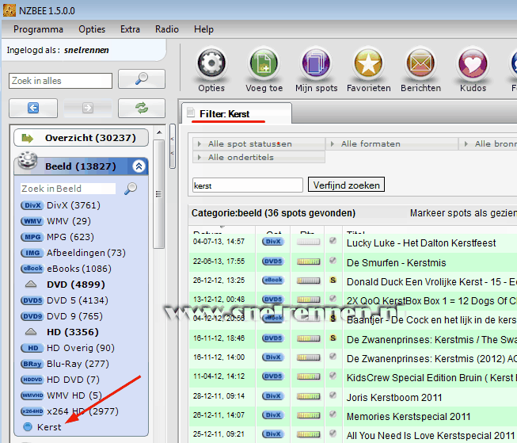
Task: Collapse the HD (3356) group
Action: [x=31, y=332]
